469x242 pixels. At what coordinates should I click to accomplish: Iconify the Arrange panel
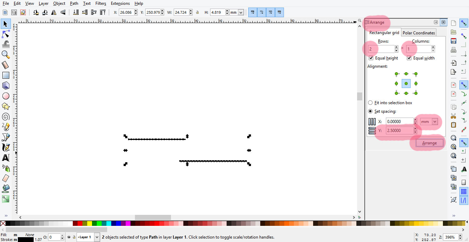pos(436,22)
